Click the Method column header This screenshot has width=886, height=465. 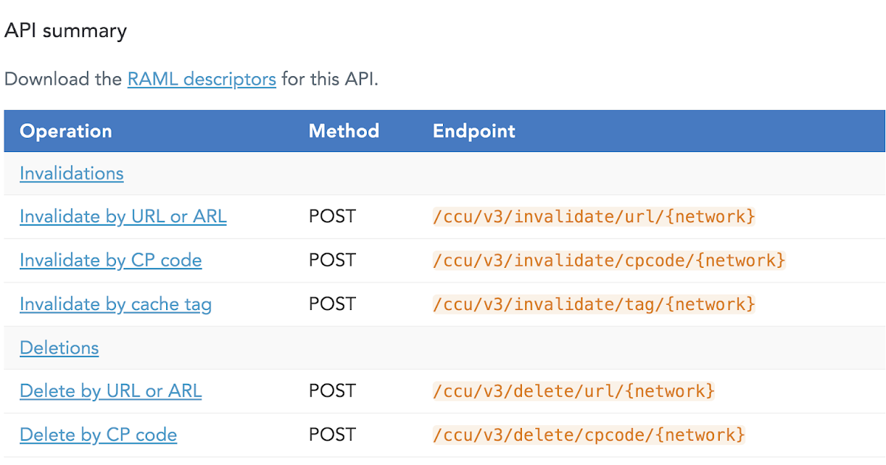pyautogui.click(x=343, y=131)
